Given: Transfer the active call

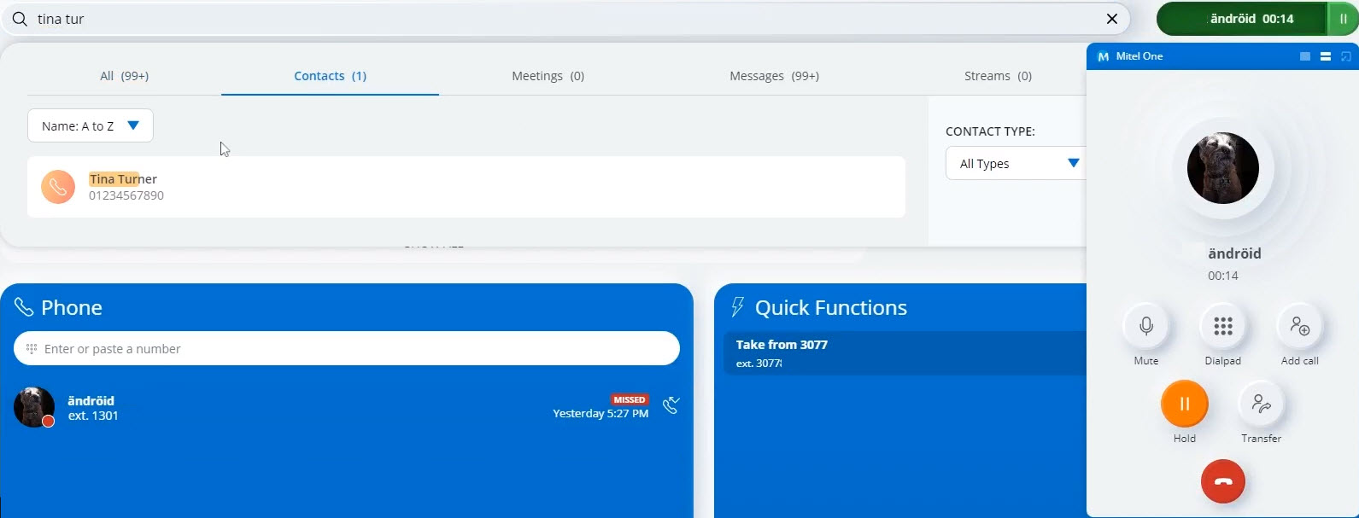Looking at the screenshot, I should (1261, 404).
